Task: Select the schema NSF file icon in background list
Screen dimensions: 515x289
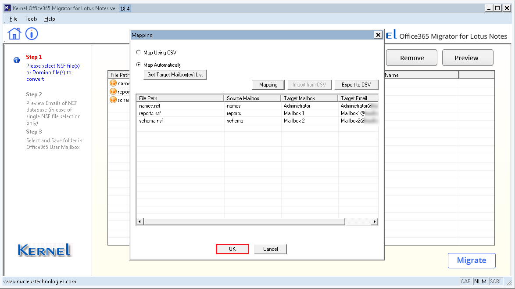Action: pos(113,100)
